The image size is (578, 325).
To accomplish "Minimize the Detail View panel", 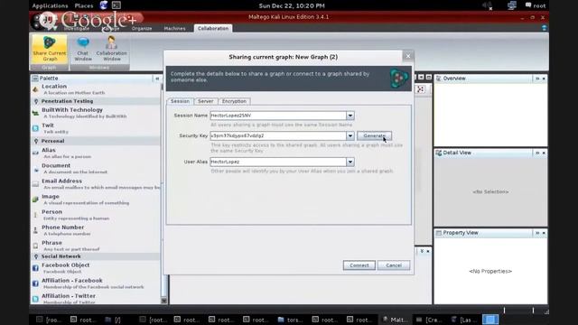I will tap(537, 153).
